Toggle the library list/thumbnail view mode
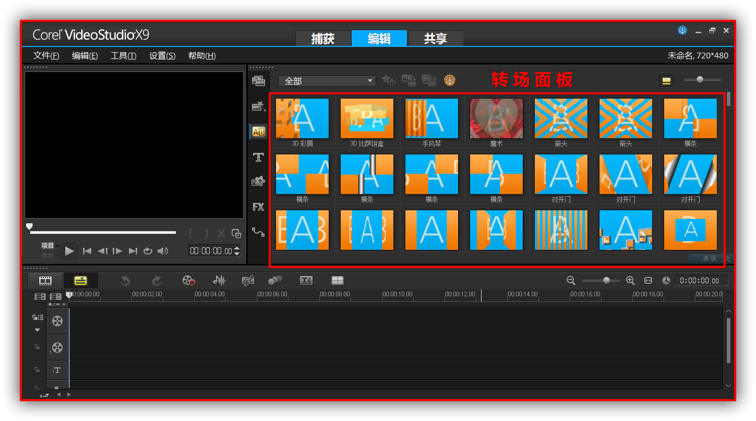The height and width of the screenshot is (421, 756). [x=666, y=80]
